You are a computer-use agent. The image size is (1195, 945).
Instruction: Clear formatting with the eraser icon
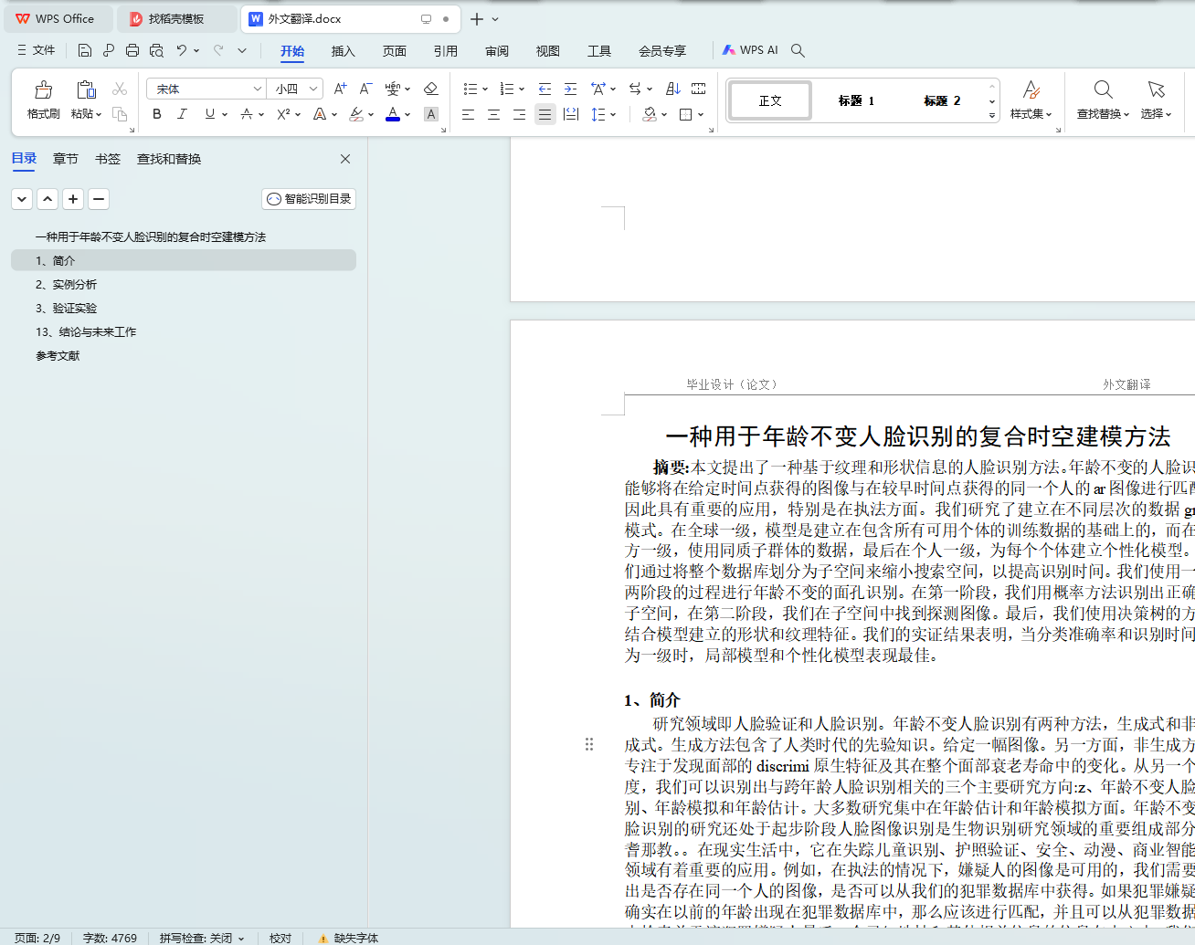click(431, 89)
